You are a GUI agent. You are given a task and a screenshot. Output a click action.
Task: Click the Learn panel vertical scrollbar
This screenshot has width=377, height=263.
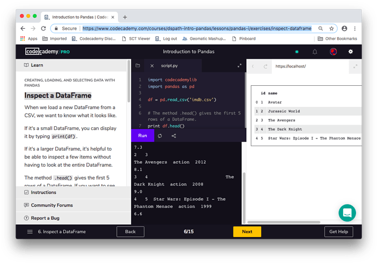click(129, 82)
